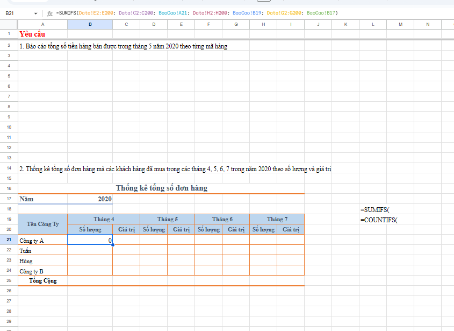
Task: Select column E header
Action: [181, 24]
